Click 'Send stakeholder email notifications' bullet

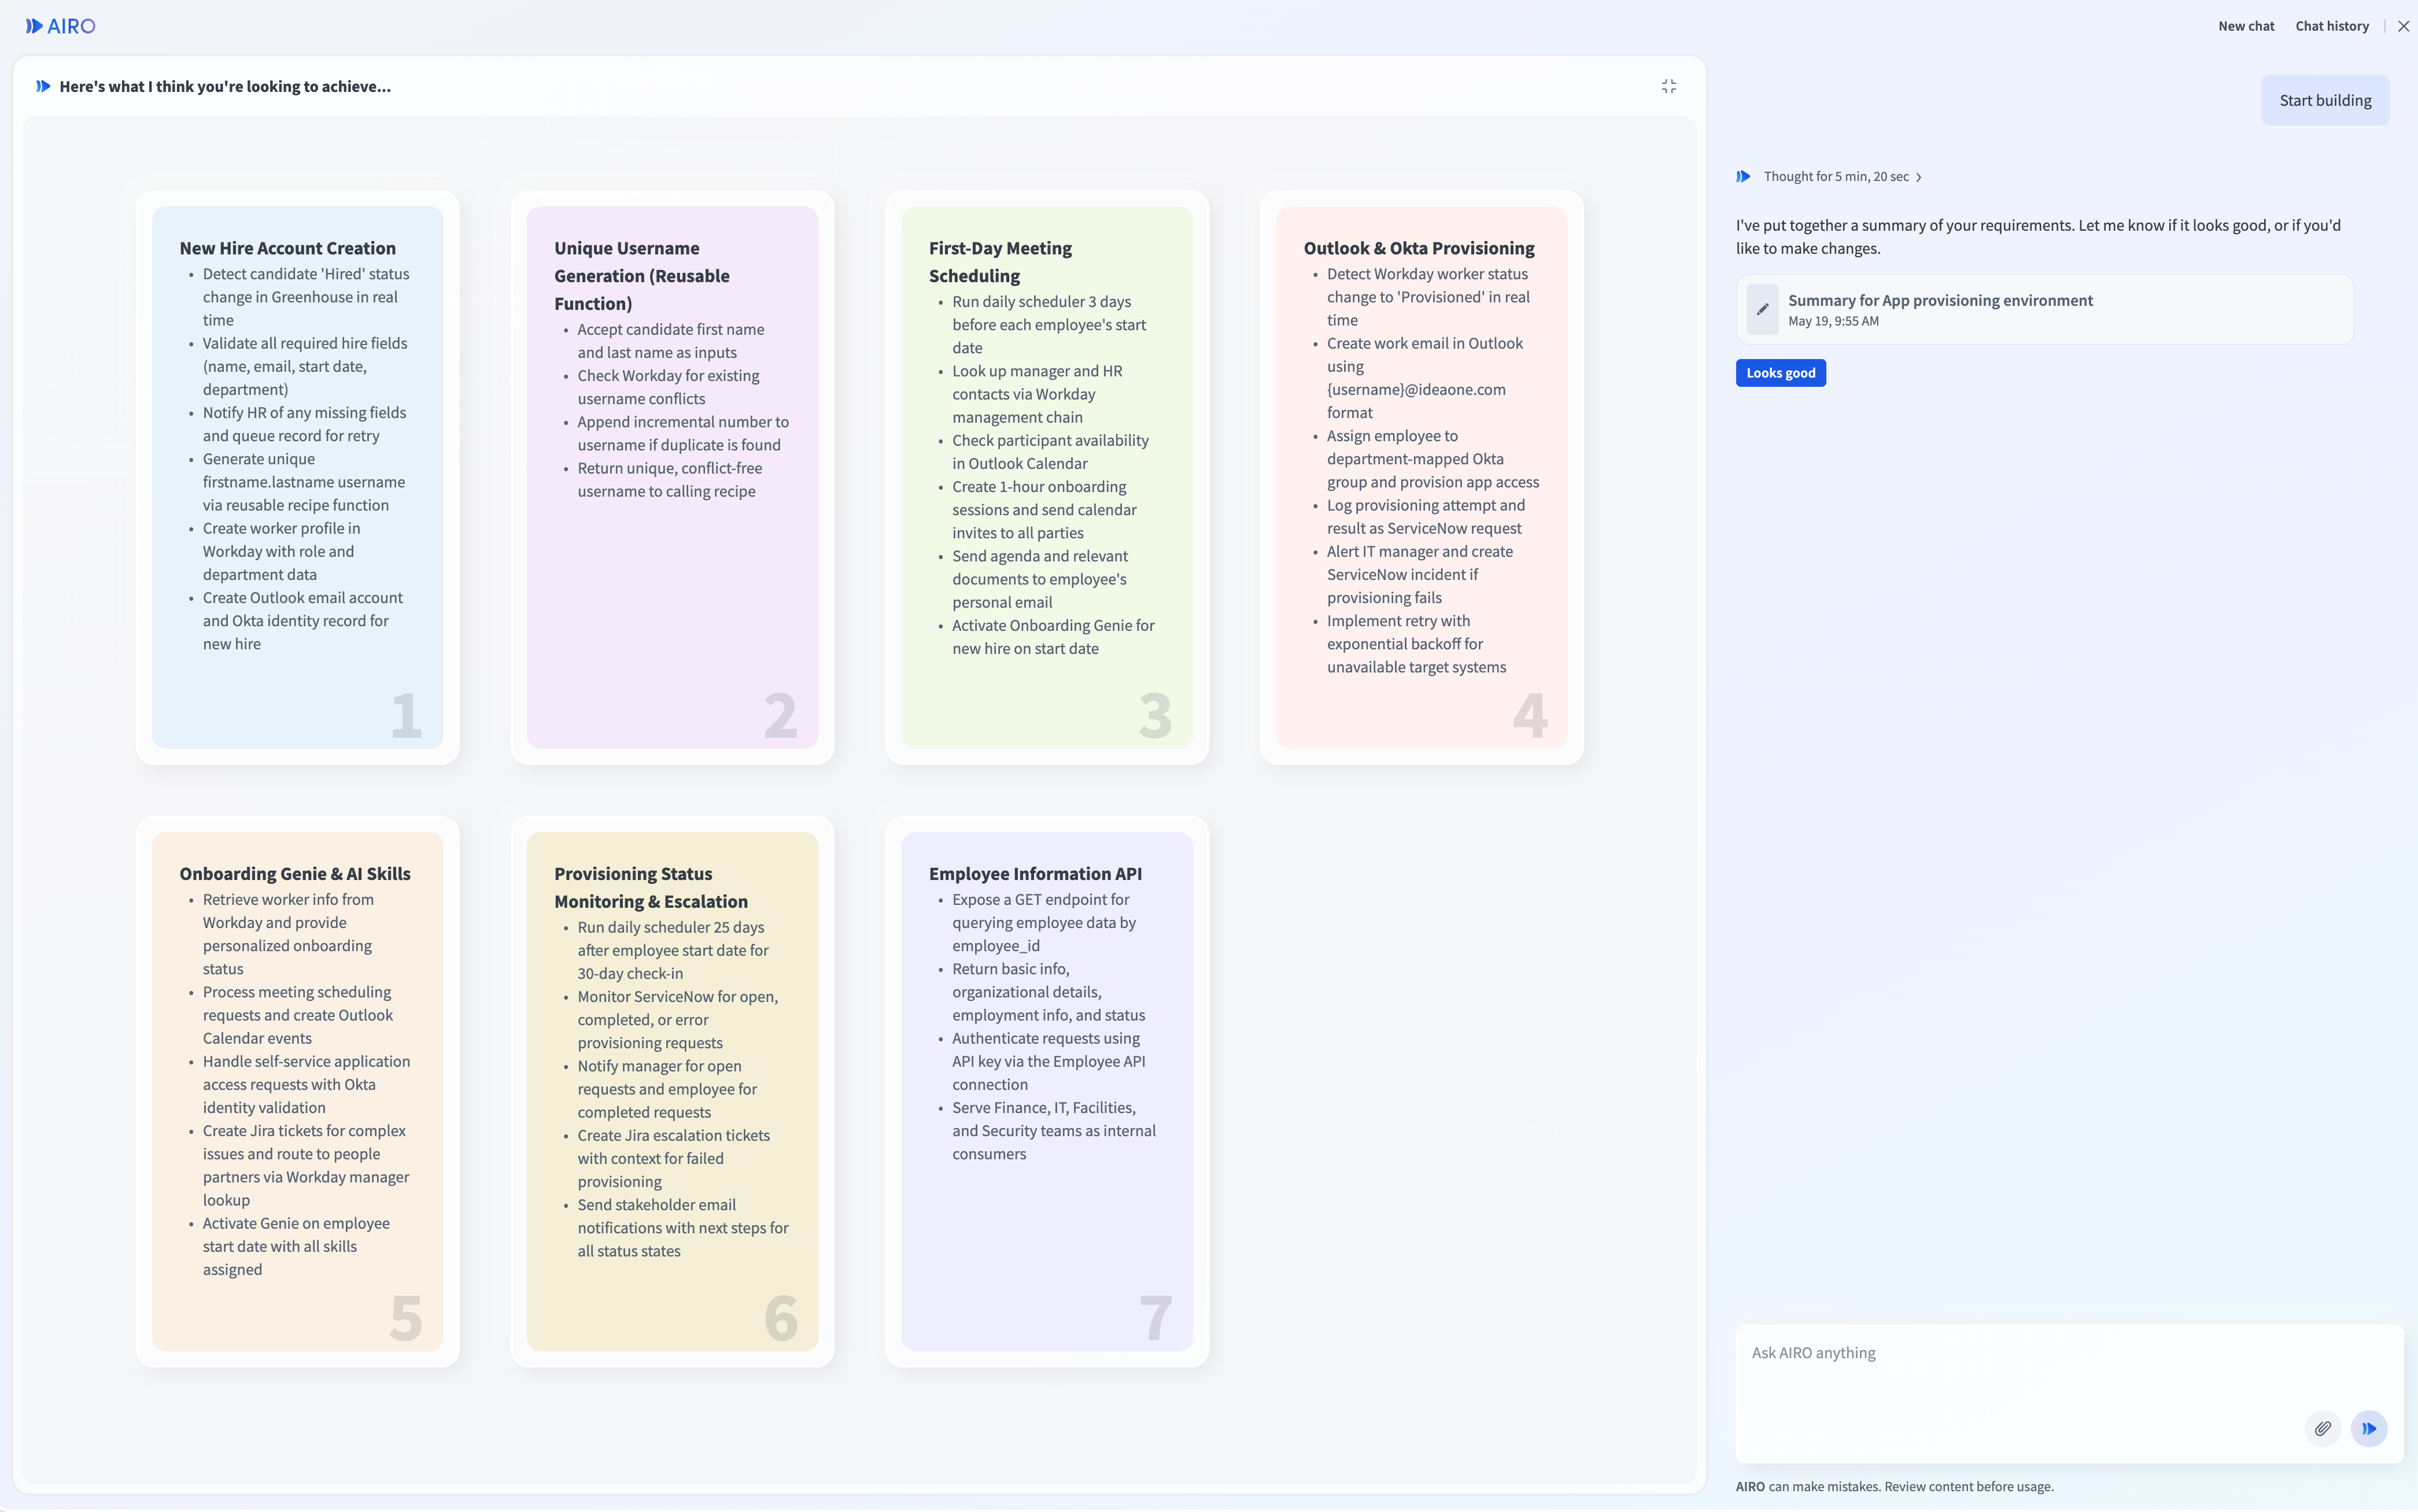(682, 1227)
